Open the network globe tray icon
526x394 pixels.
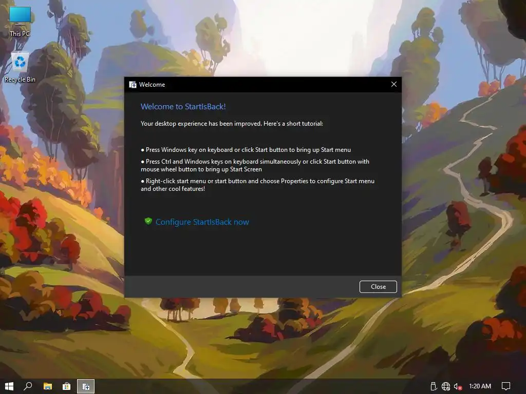coord(445,386)
